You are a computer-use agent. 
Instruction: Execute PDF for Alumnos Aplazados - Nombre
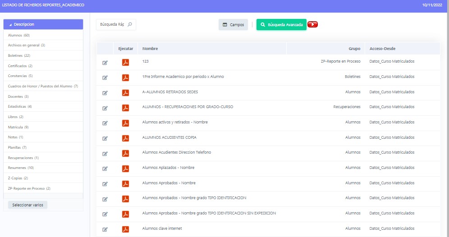(125, 169)
